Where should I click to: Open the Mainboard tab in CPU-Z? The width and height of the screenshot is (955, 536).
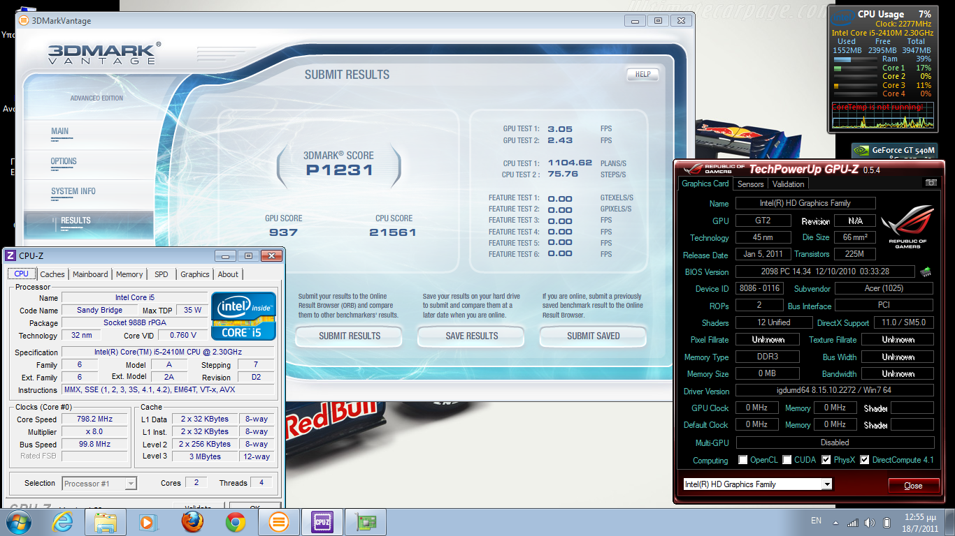coord(90,274)
